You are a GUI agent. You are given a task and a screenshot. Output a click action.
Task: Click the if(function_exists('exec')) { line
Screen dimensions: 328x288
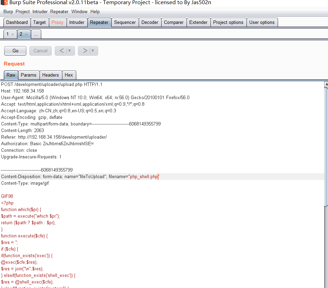(x=27, y=256)
